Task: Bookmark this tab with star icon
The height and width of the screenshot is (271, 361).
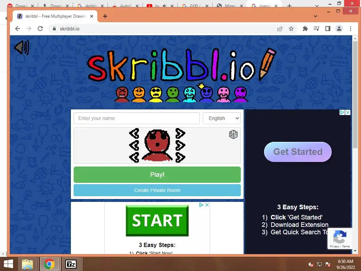Action: pyautogui.click(x=291, y=29)
